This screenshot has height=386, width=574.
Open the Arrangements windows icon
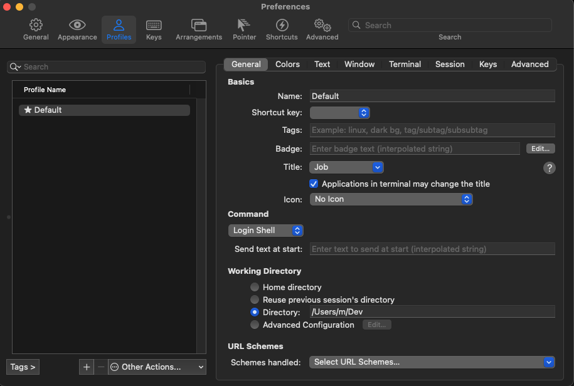coord(199,25)
